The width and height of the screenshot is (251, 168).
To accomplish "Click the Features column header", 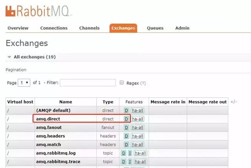I will tap(134, 102).
